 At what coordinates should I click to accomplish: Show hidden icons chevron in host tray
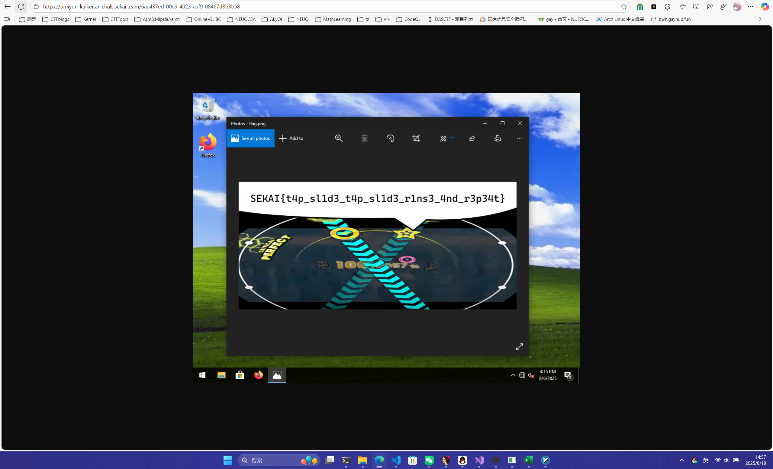[681, 460]
